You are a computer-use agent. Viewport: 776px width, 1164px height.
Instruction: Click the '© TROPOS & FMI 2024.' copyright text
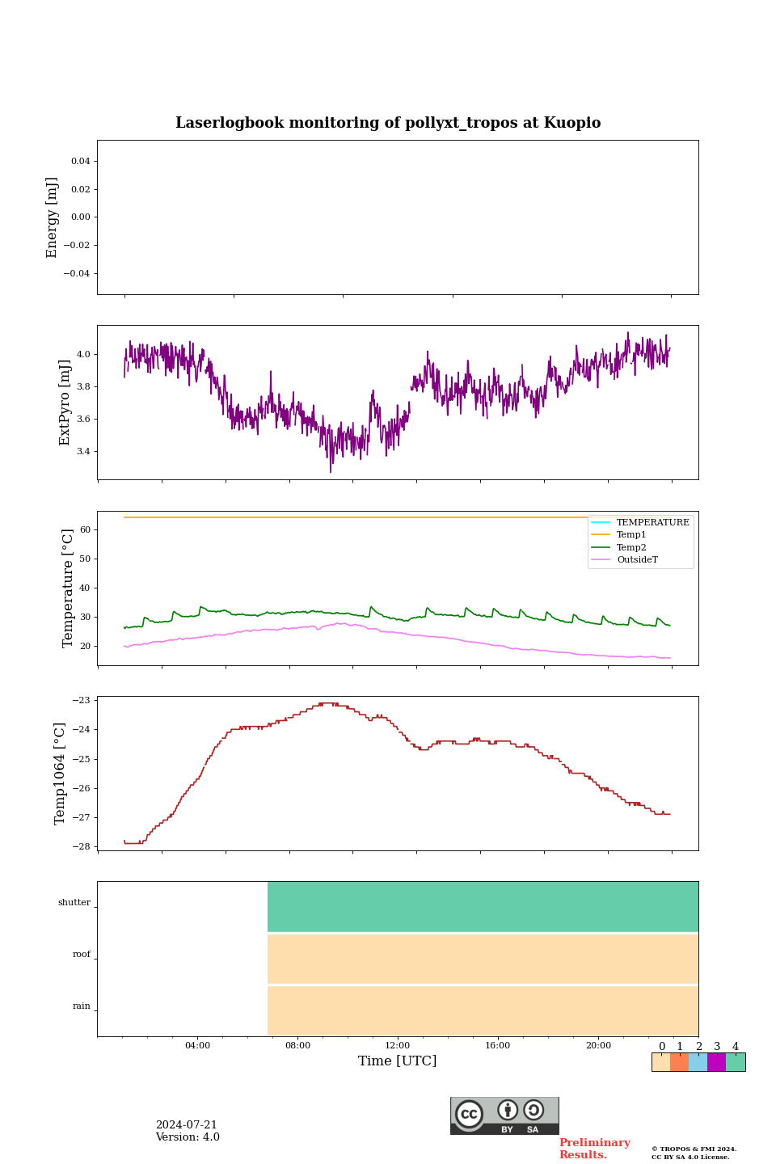pyautogui.click(x=694, y=1149)
